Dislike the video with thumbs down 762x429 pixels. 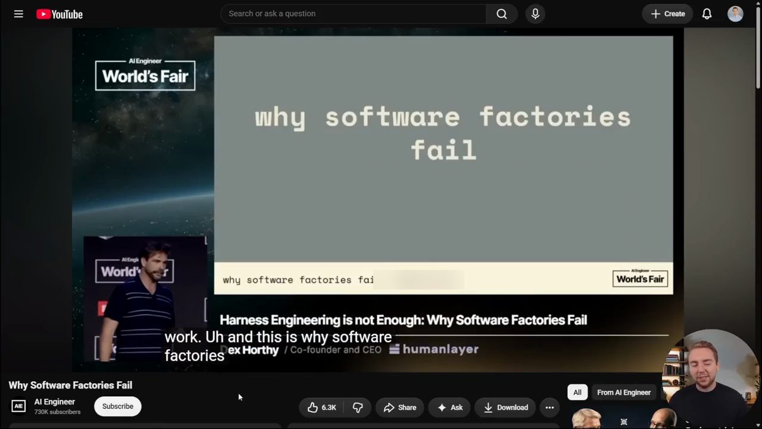(358, 408)
